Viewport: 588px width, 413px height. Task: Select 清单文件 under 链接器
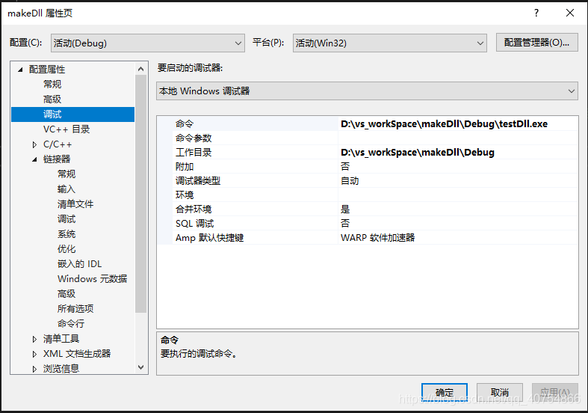(75, 204)
